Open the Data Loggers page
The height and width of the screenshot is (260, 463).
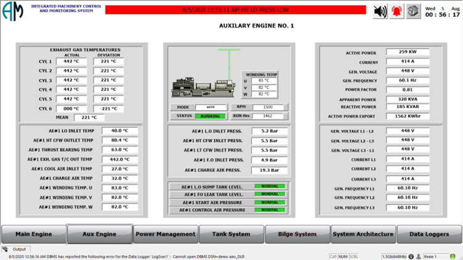coord(429,234)
